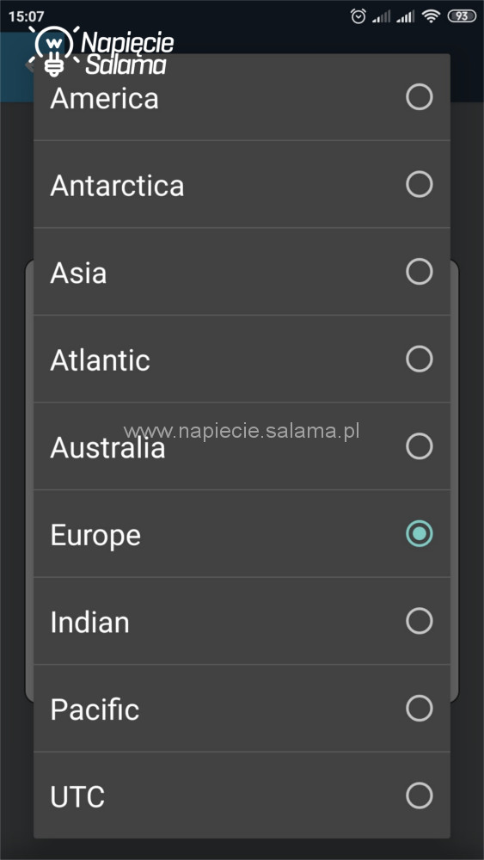Pick the UTC radio button
The width and height of the screenshot is (484, 860).
click(x=420, y=795)
